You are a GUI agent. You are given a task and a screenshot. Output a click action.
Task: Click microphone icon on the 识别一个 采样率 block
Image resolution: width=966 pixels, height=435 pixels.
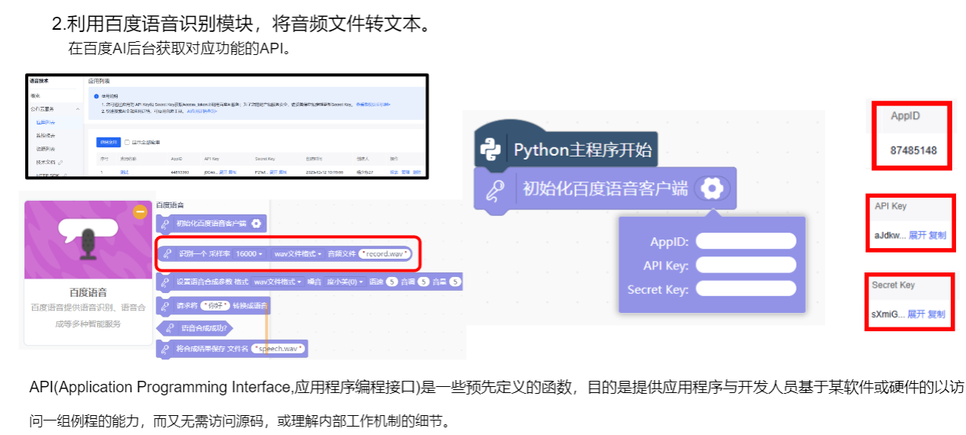click(x=166, y=253)
